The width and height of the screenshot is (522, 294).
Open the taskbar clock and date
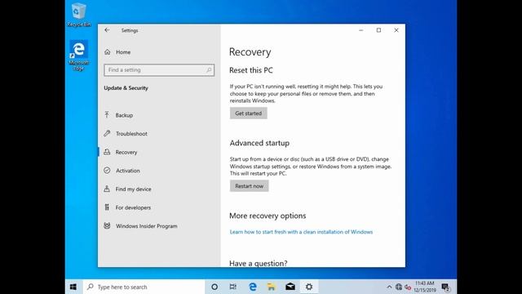[x=425, y=287]
